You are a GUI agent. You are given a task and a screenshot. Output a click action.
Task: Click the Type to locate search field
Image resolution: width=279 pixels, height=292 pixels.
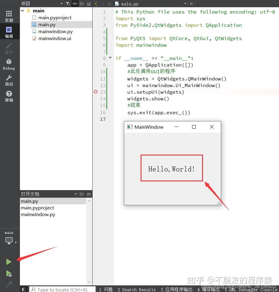60,289
